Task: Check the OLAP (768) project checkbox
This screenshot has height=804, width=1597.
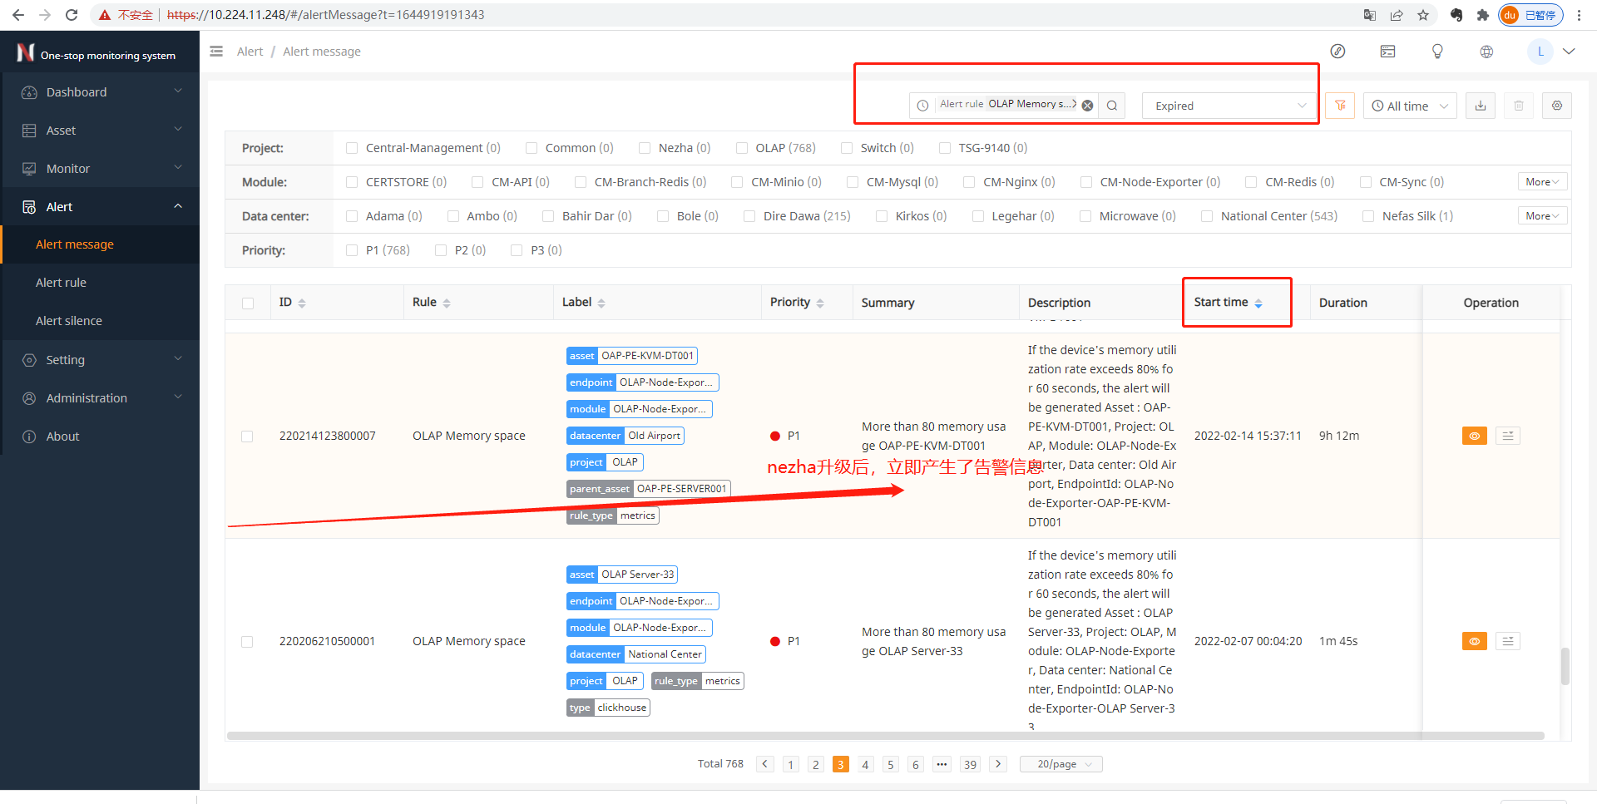Action: (x=742, y=148)
